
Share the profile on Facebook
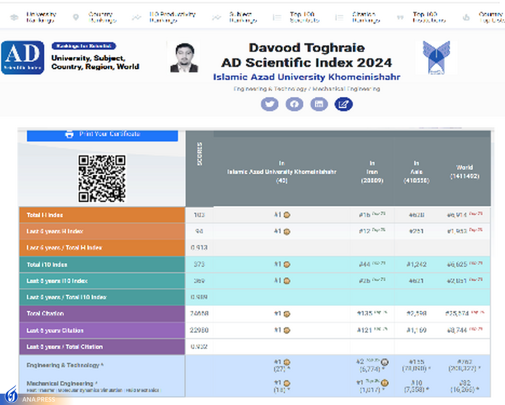294,104
